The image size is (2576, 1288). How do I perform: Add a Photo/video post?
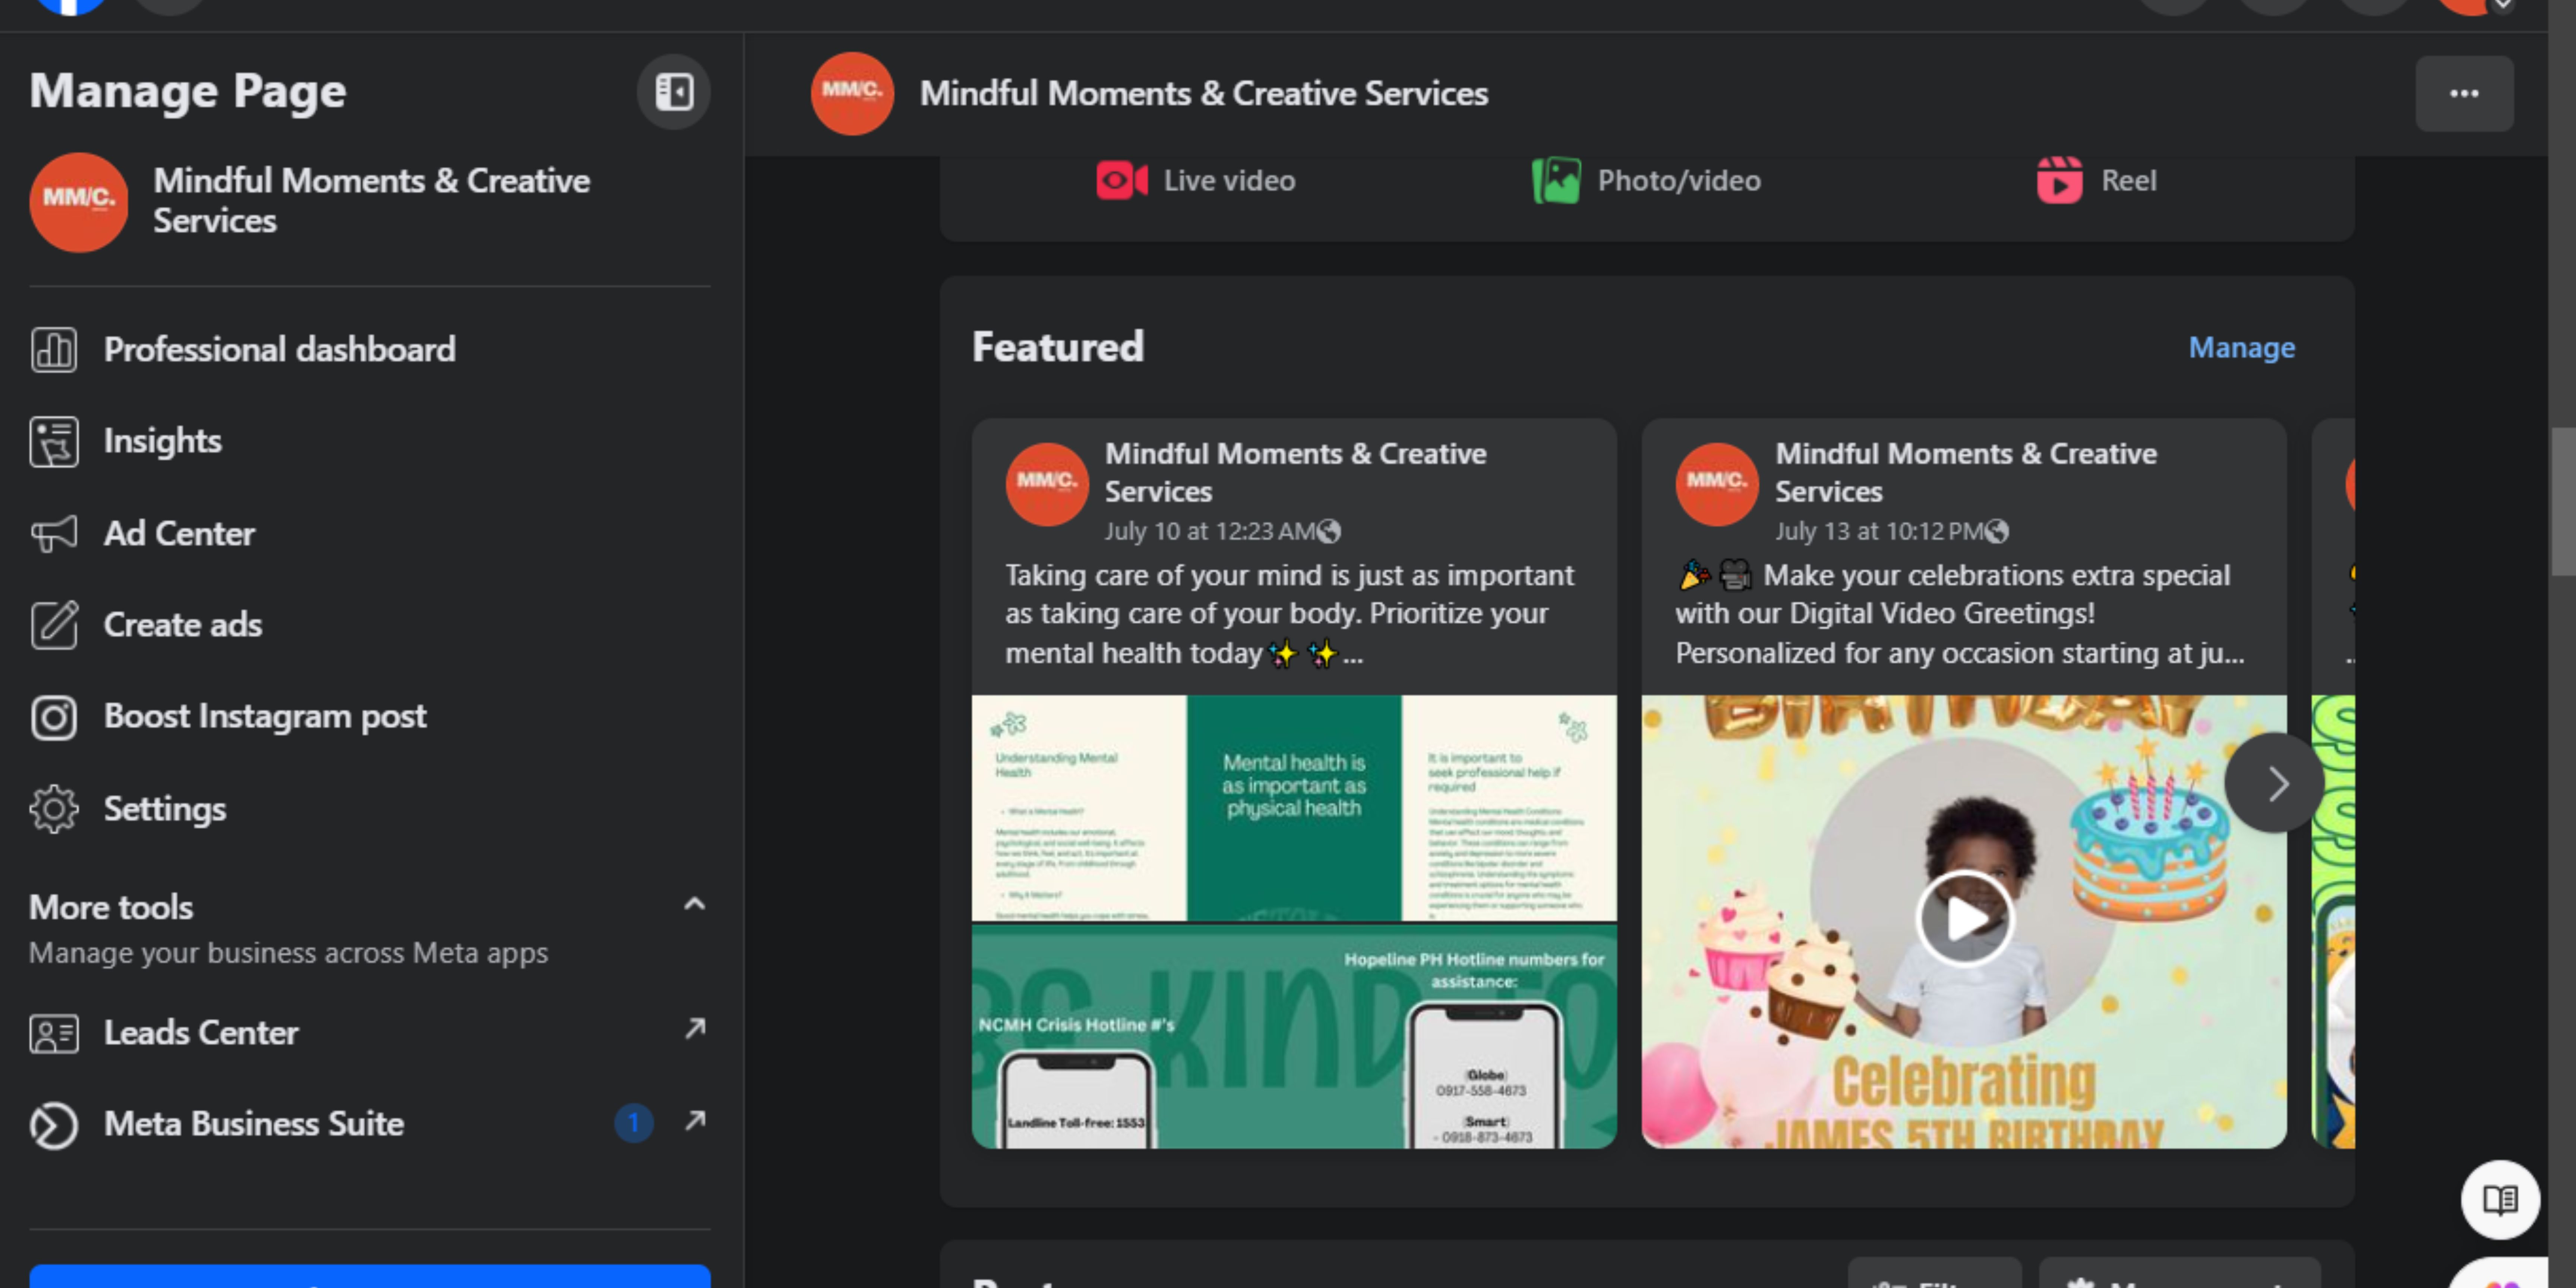click(x=1646, y=181)
